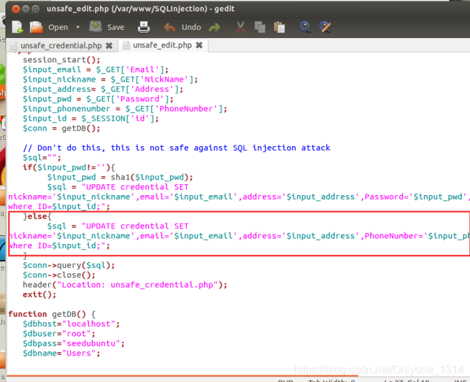Click the $sql=""; line

pos(42,158)
